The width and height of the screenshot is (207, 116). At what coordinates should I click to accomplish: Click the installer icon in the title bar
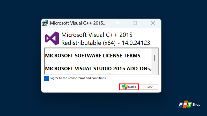coord(45,23)
